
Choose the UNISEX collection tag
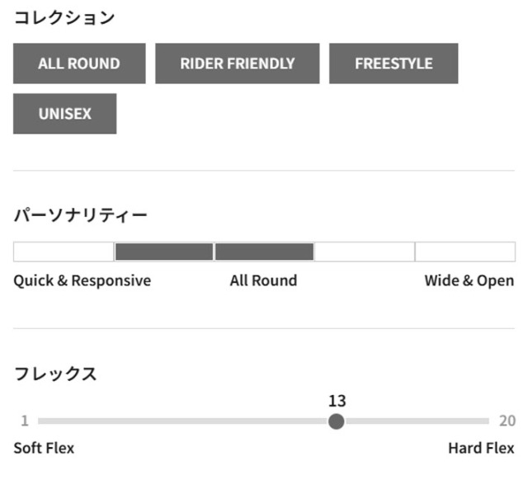pos(64,114)
